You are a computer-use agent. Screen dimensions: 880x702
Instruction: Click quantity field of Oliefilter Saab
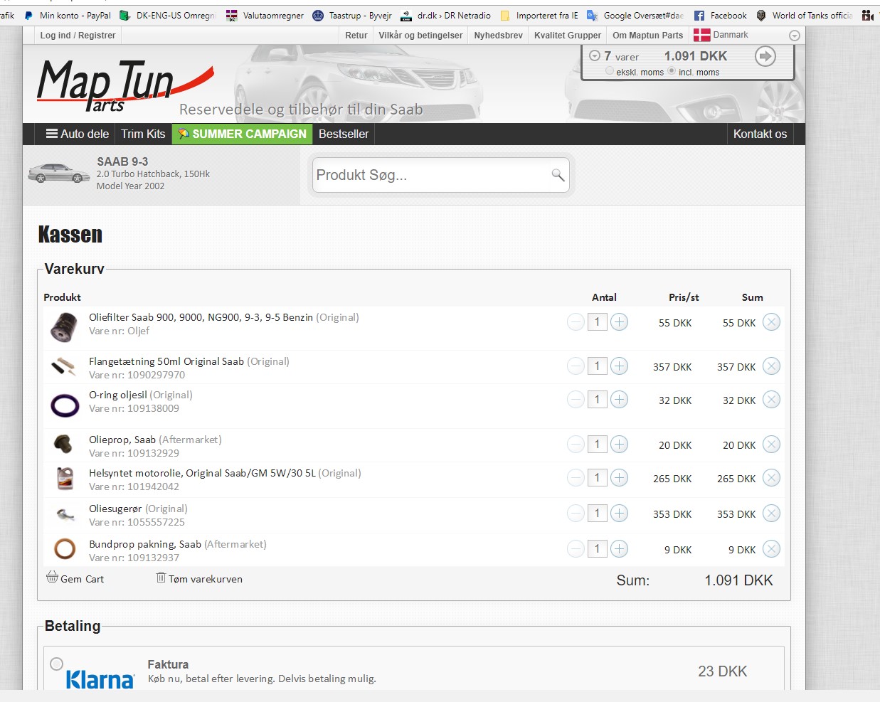point(598,322)
